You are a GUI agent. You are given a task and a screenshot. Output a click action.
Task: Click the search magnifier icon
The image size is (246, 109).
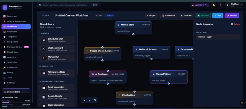pyautogui.click(x=40, y=5)
